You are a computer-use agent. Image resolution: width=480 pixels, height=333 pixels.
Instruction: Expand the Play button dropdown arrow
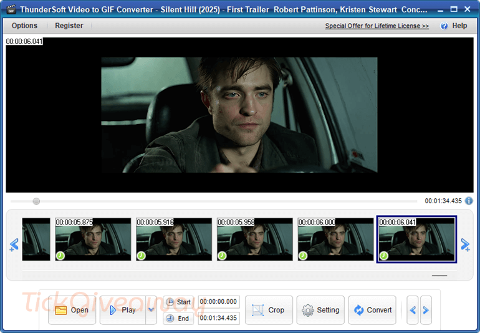(151, 310)
